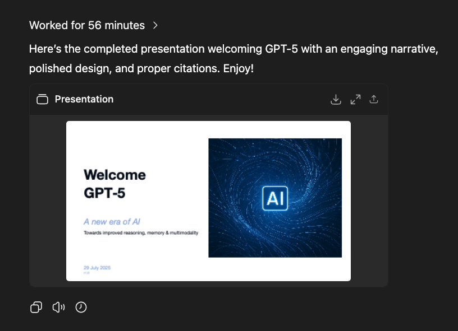Click 'Towards improved reasoning, memory & multimodality' line
Screen dimensions: 458x331
(141, 233)
